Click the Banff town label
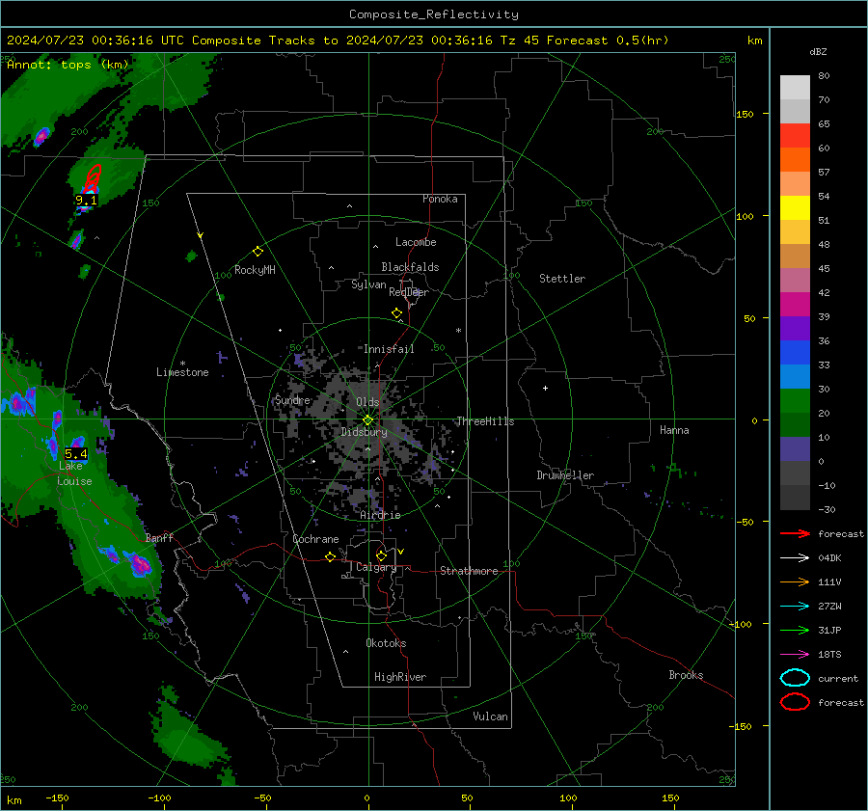 (159, 538)
